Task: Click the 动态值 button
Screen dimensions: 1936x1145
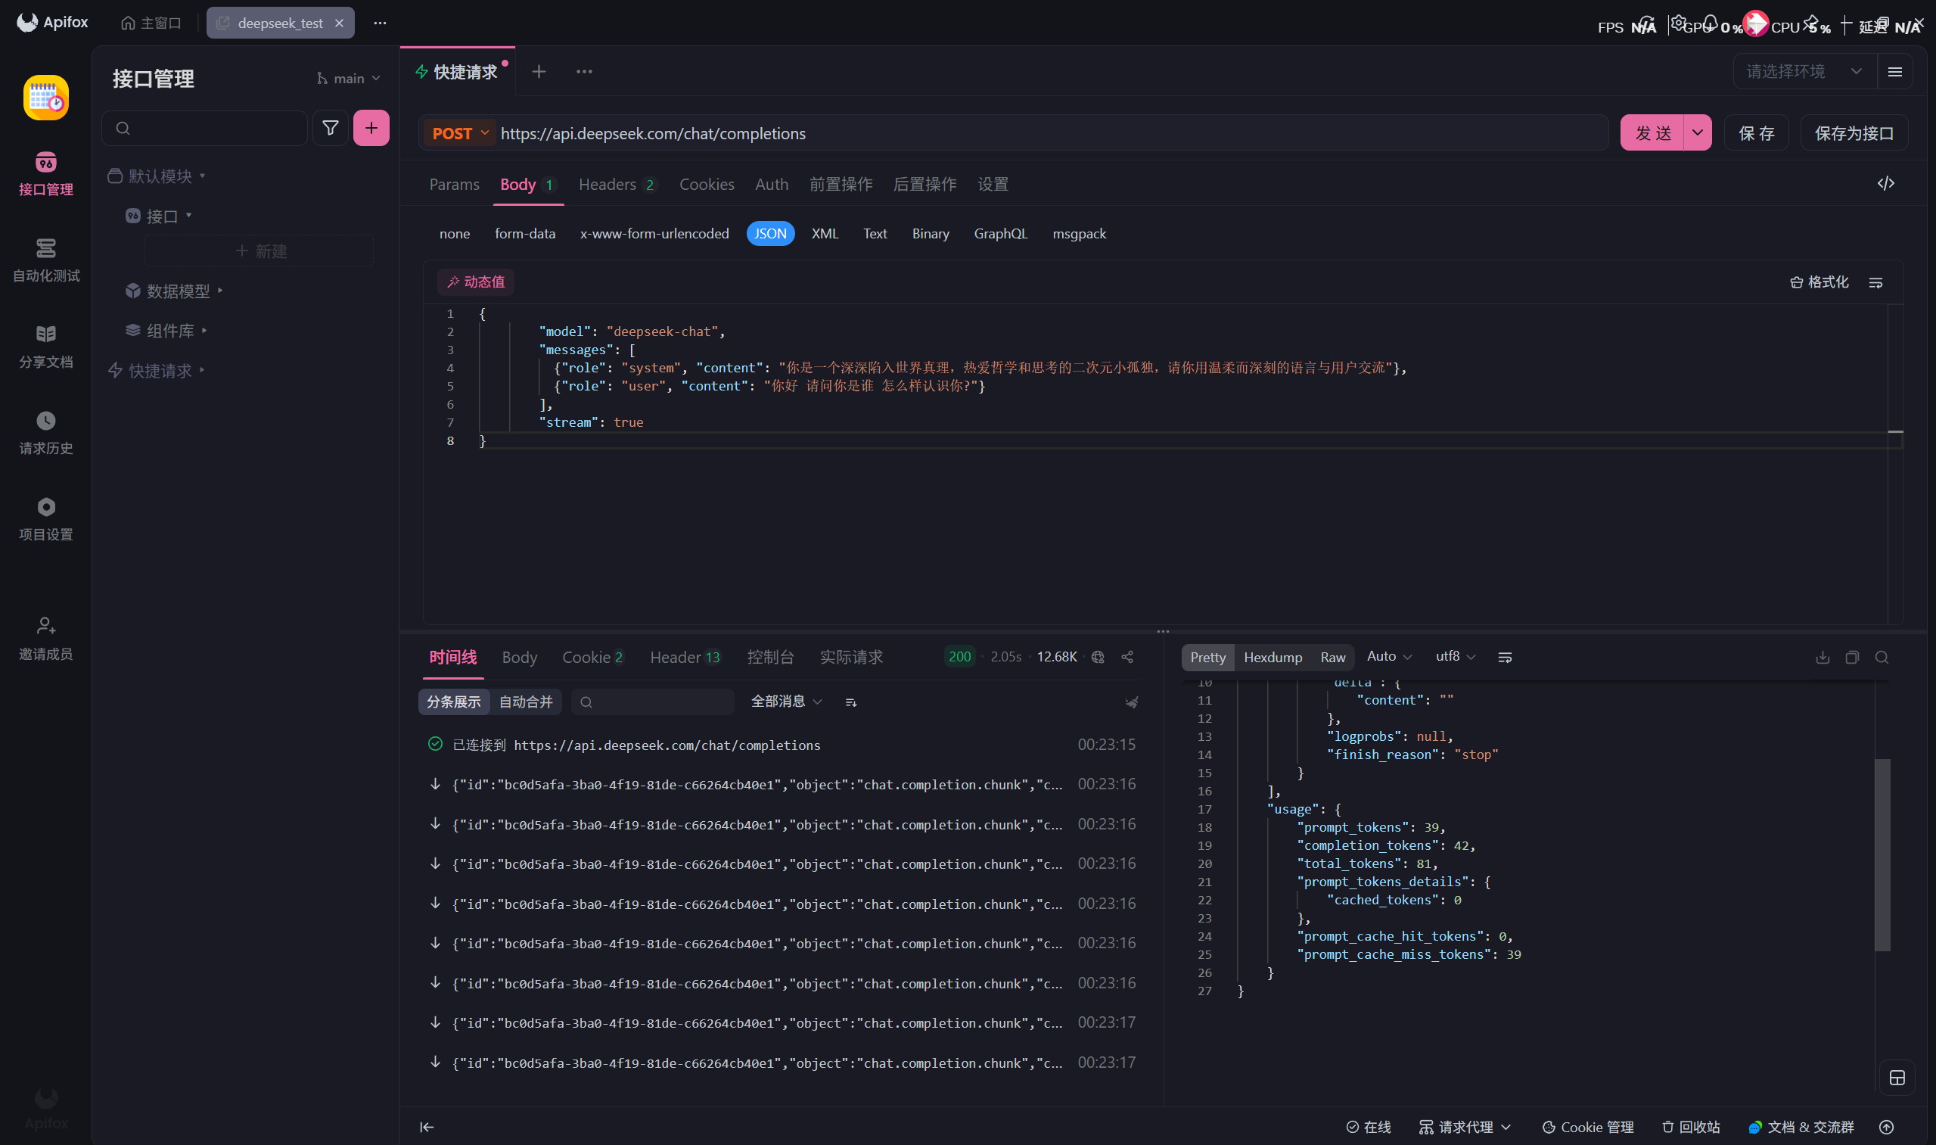Action: [x=476, y=282]
